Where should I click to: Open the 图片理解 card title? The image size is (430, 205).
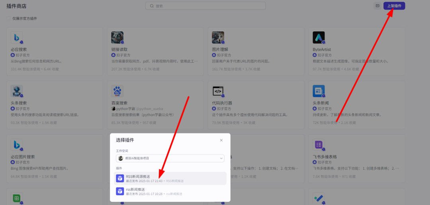click(220, 50)
